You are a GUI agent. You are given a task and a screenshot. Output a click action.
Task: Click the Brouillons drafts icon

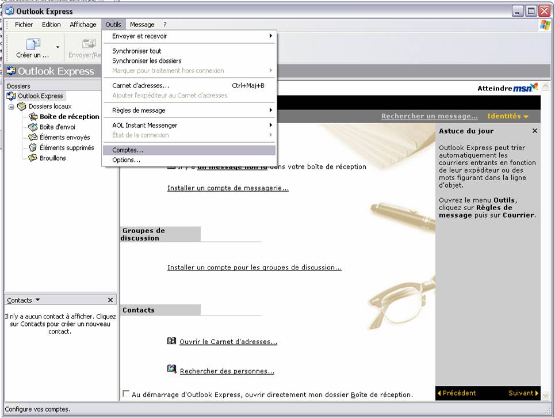coord(33,158)
